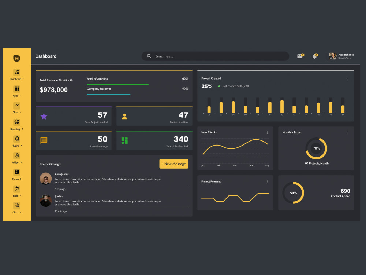Expand the Table menu chevron
Image resolution: width=366 pixels, height=275 pixels.
[x=20, y=195]
